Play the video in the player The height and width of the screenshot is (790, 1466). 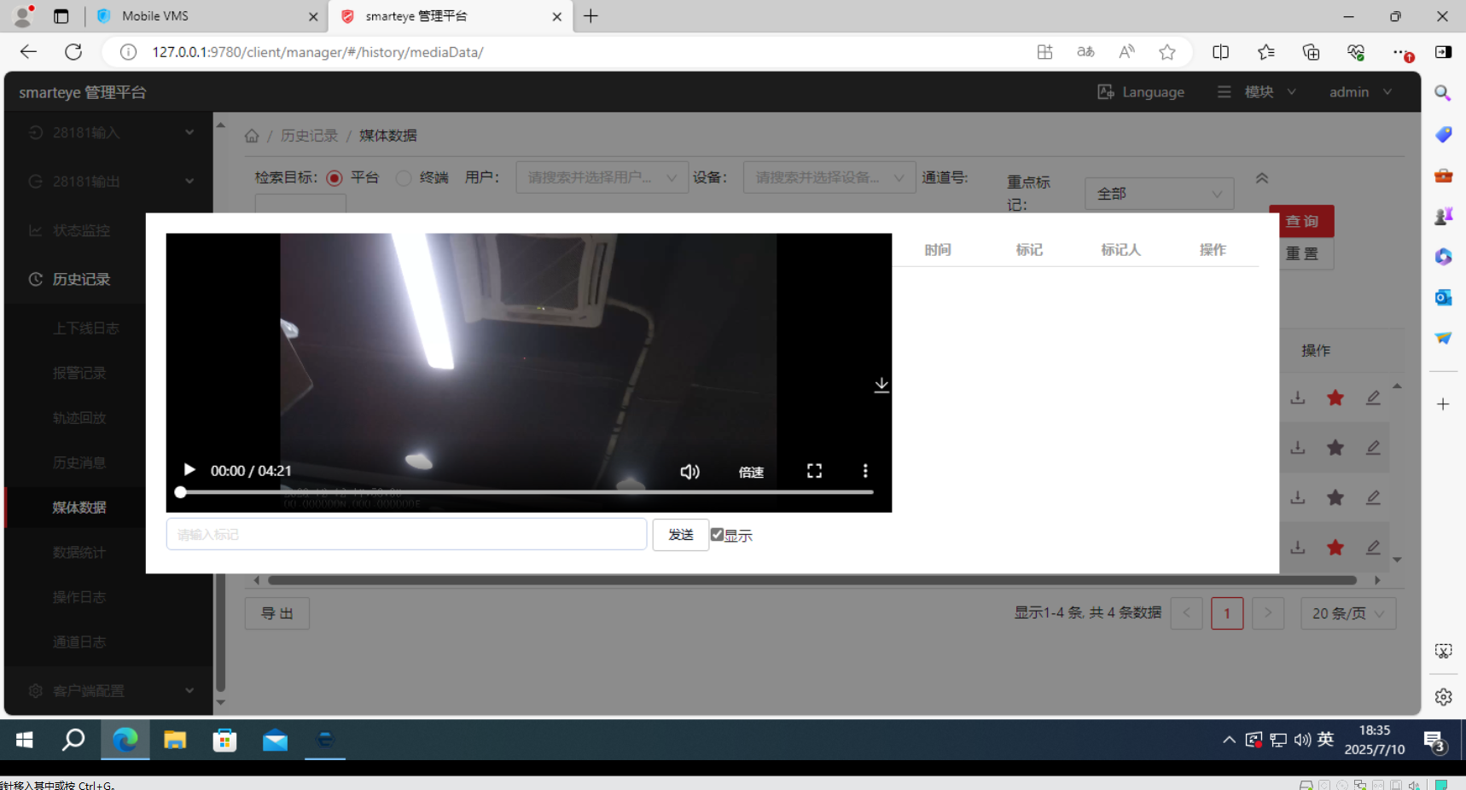189,470
